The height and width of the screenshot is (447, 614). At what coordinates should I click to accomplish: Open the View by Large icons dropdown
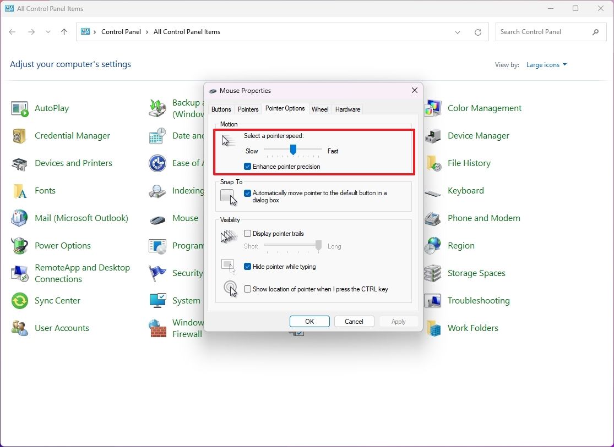(x=546, y=64)
